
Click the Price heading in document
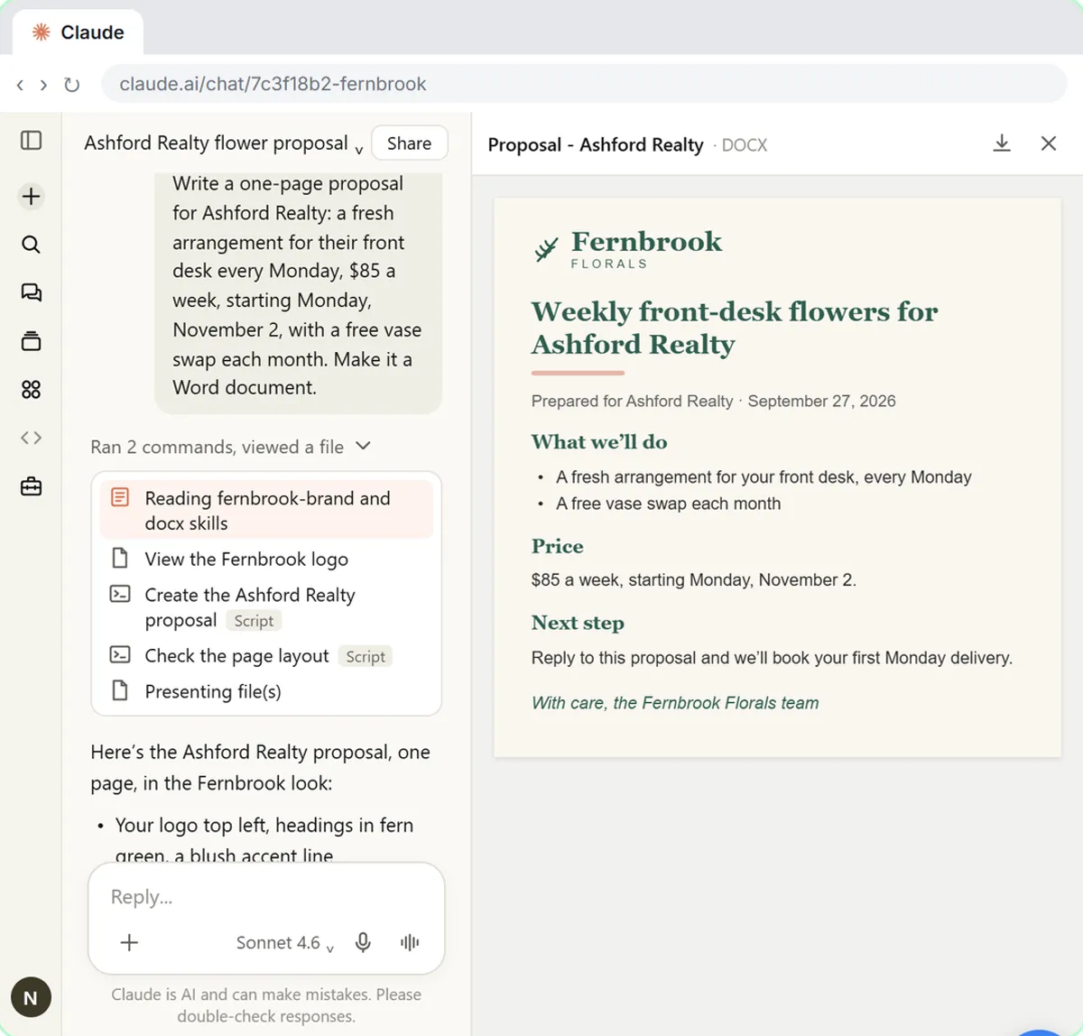click(557, 546)
